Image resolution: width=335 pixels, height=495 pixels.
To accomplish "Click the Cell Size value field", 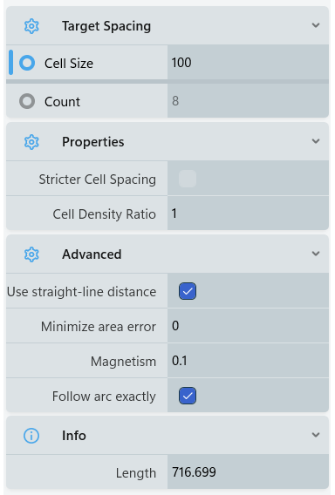I will [x=248, y=62].
